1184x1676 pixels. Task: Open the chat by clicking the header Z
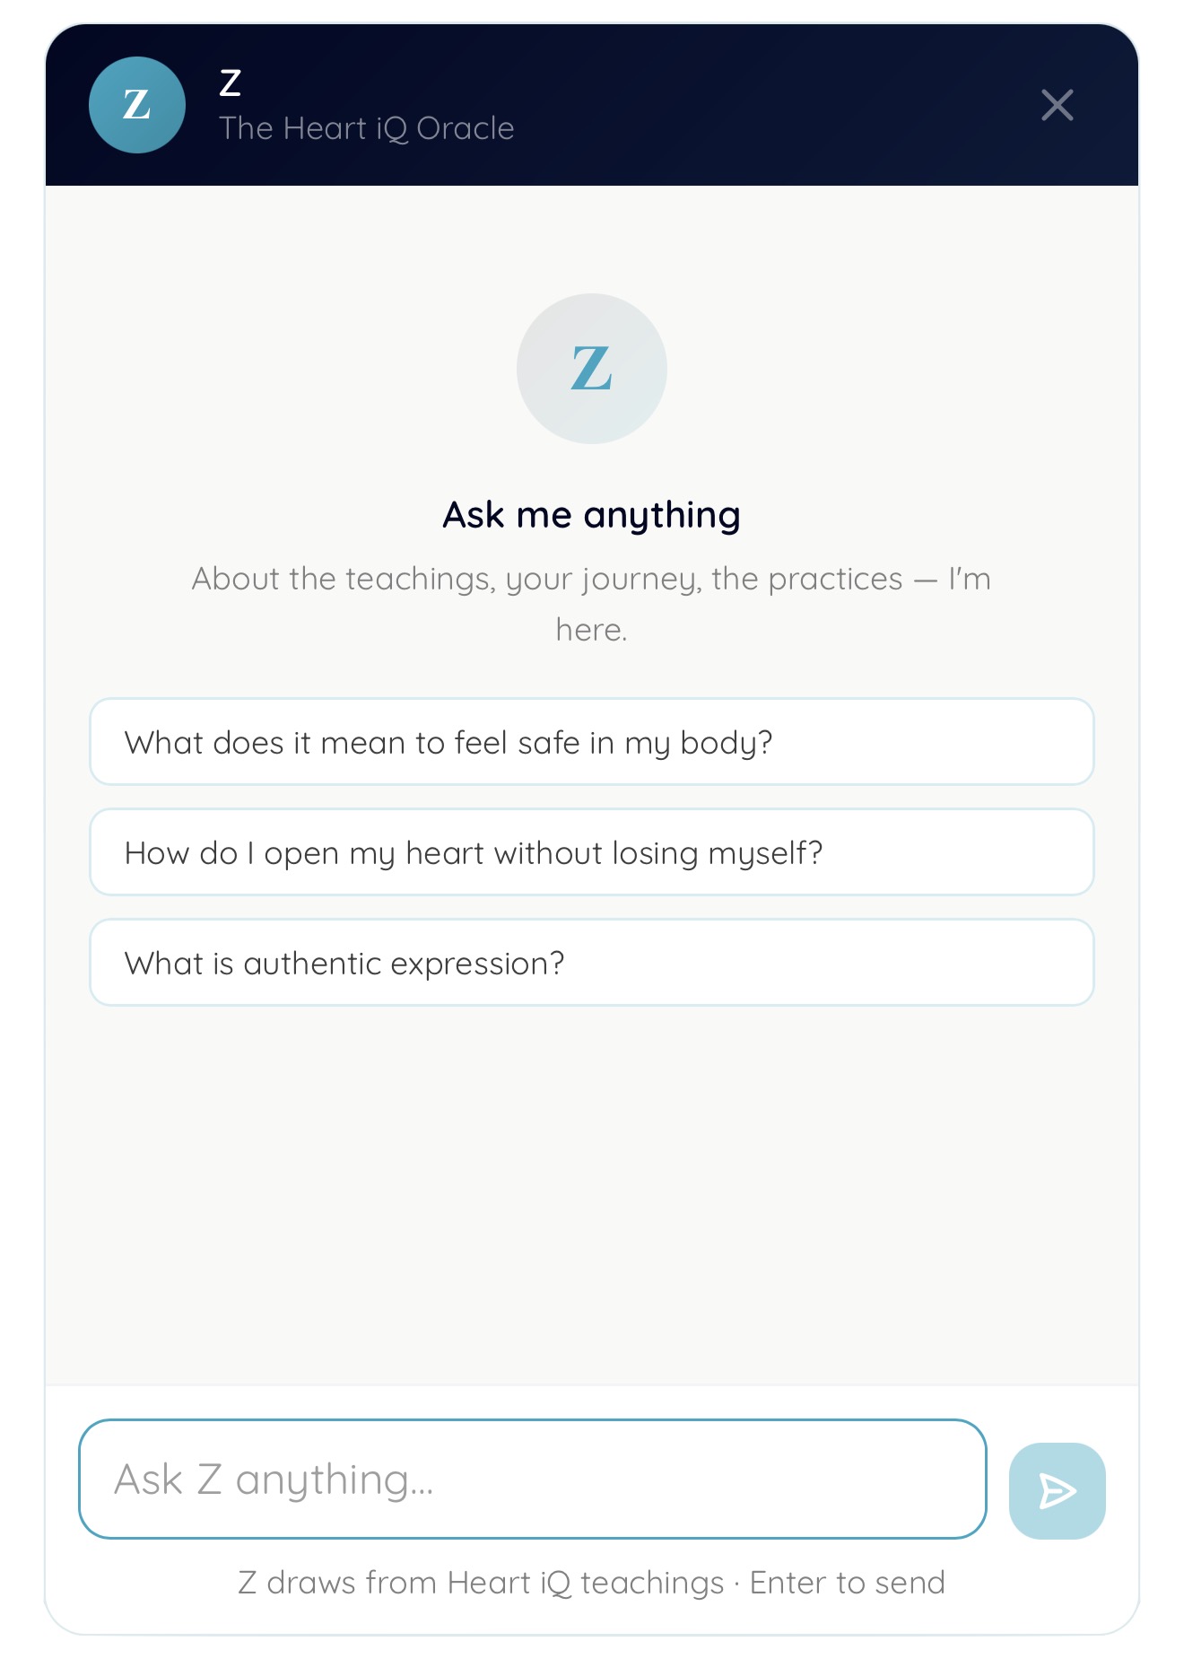coord(136,105)
